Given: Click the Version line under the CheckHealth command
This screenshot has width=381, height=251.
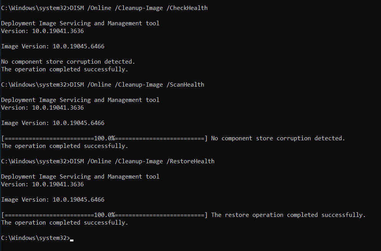Looking at the screenshot, I should point(42,31).
